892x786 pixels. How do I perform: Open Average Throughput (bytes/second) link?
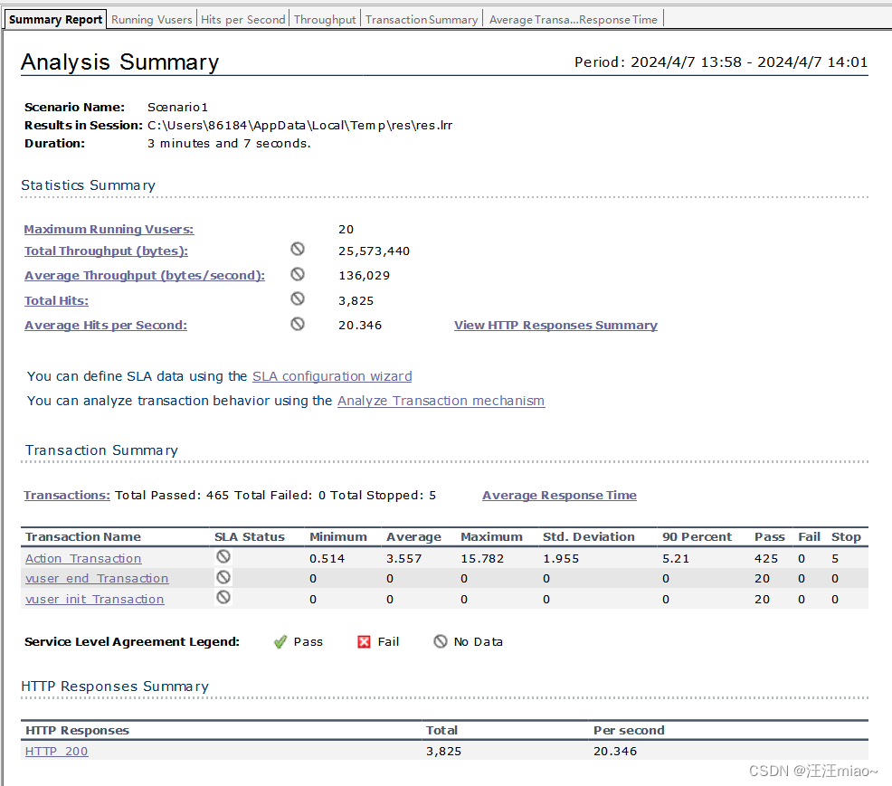(145, 275)
